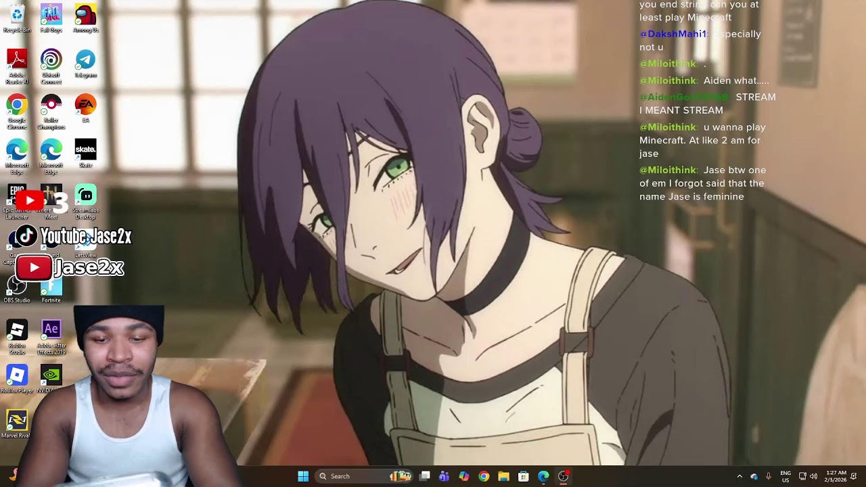Click the taskbar Search box
Image resolution: width=866 pixels, height=487 pixels.
pos(365,476)
